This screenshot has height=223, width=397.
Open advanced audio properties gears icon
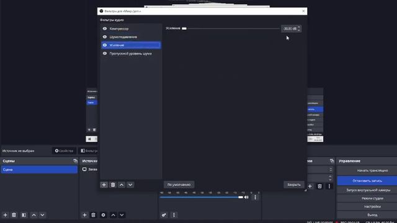tap(164, 215)
